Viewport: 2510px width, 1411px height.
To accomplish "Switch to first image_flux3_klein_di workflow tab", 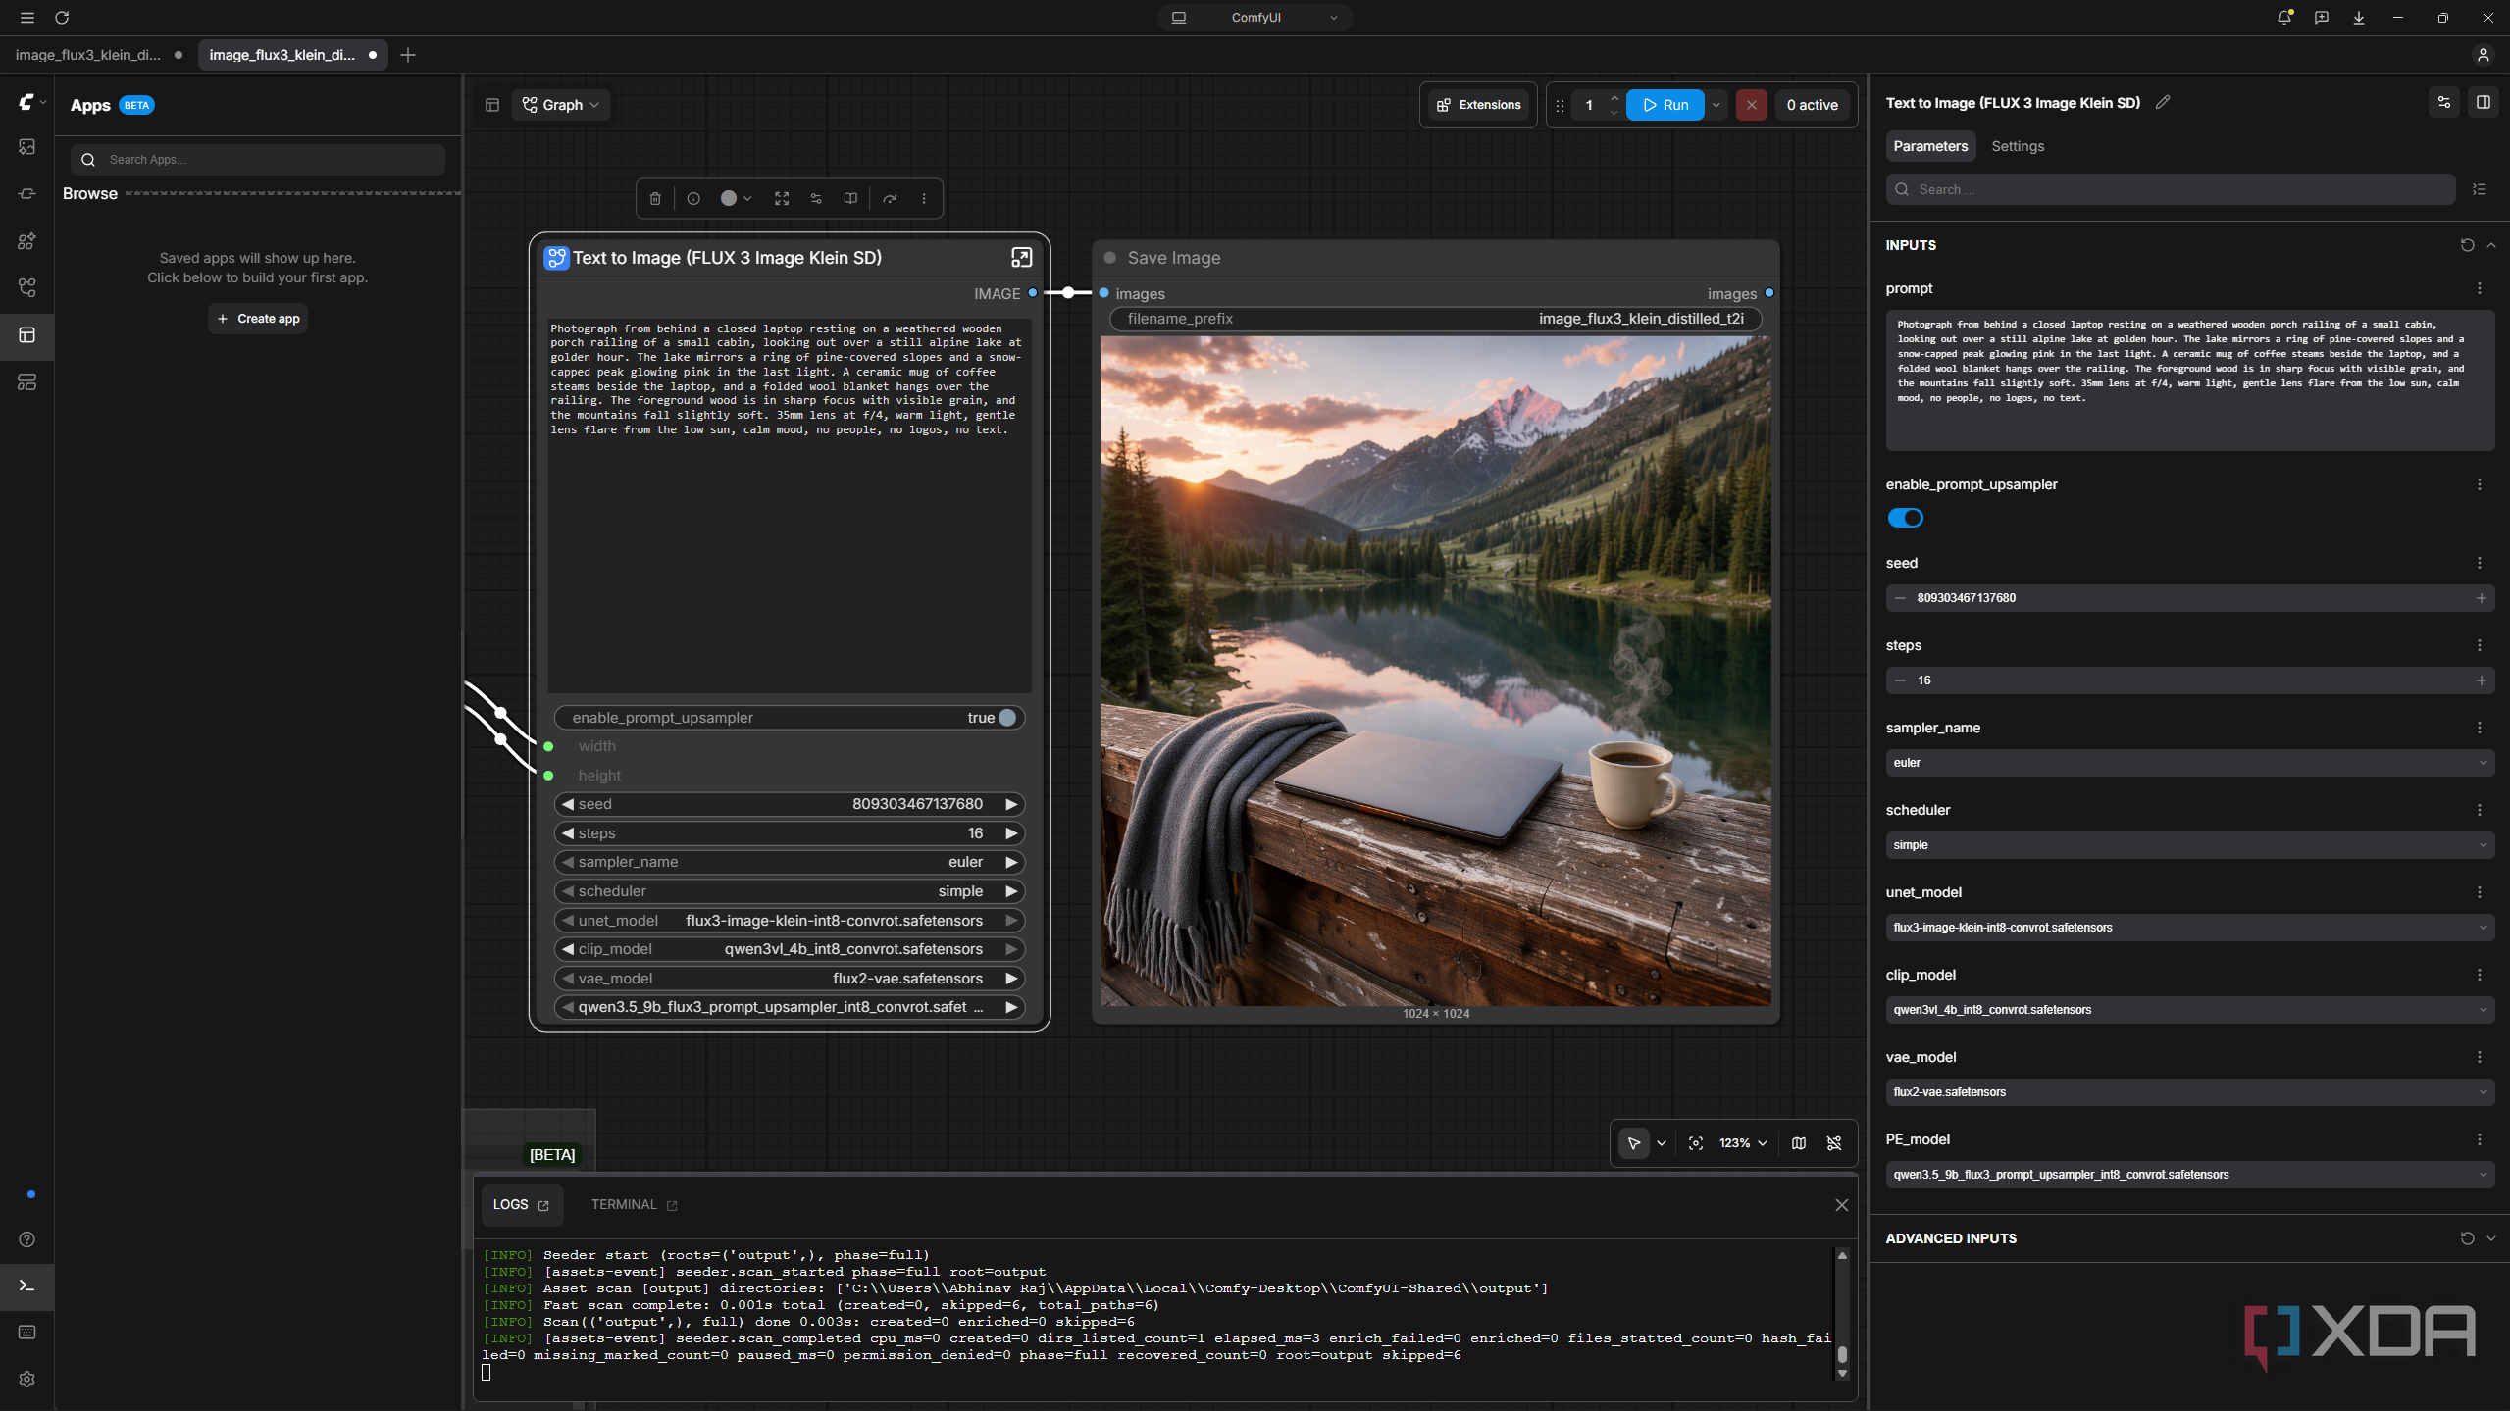I will coord(98,55).
